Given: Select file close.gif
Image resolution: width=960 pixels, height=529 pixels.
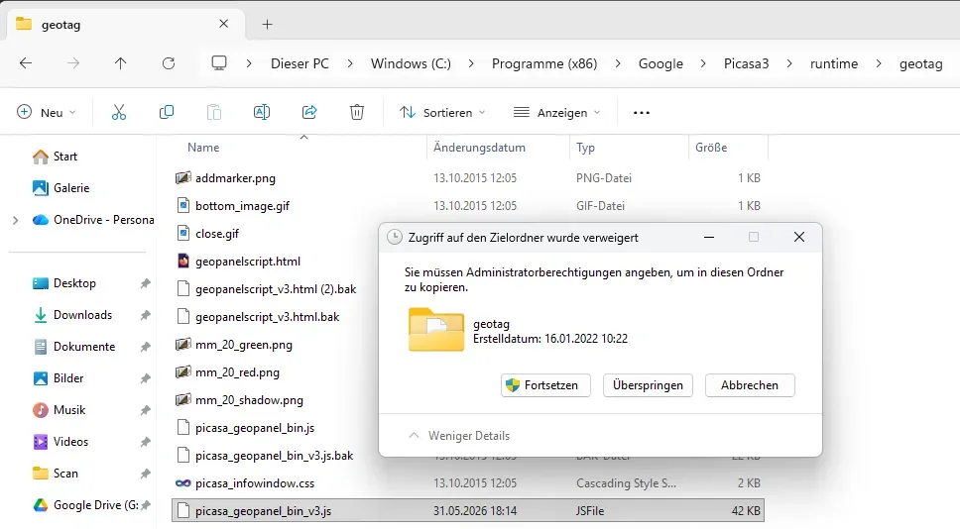Looking at the screenshot, I should pyautogui.click(x=217, y=234).
